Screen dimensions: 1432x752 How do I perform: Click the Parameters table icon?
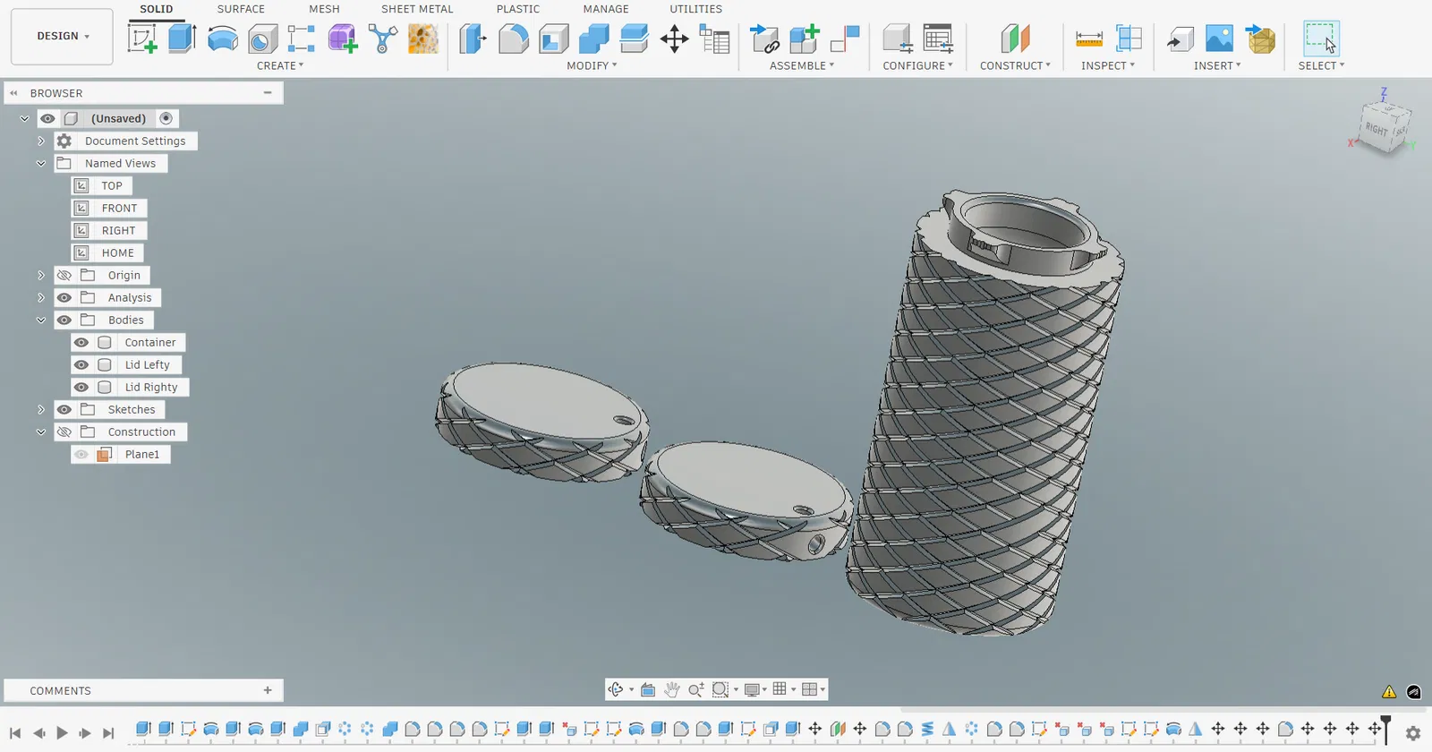pos(714,39)
